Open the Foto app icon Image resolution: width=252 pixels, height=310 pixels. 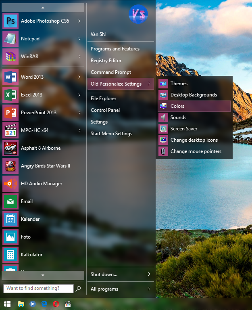[x=10, y=237]
